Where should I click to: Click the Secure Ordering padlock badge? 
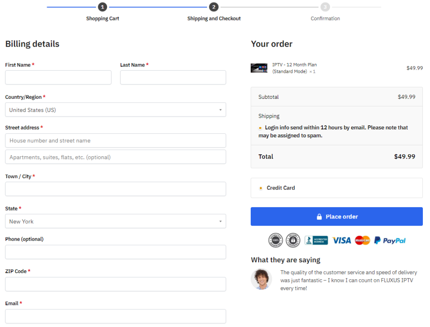(293, 240)
